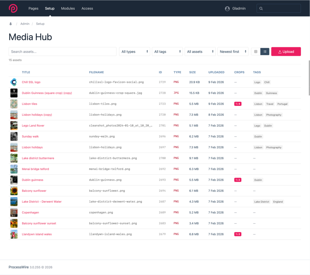The height and width of the screenshot is (275, 310).
Task: Open the Modules menu
Action: (68, 9)
